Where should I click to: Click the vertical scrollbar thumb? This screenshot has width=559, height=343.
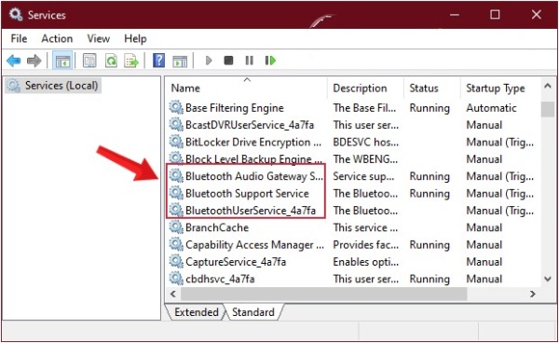pos(548,109)
